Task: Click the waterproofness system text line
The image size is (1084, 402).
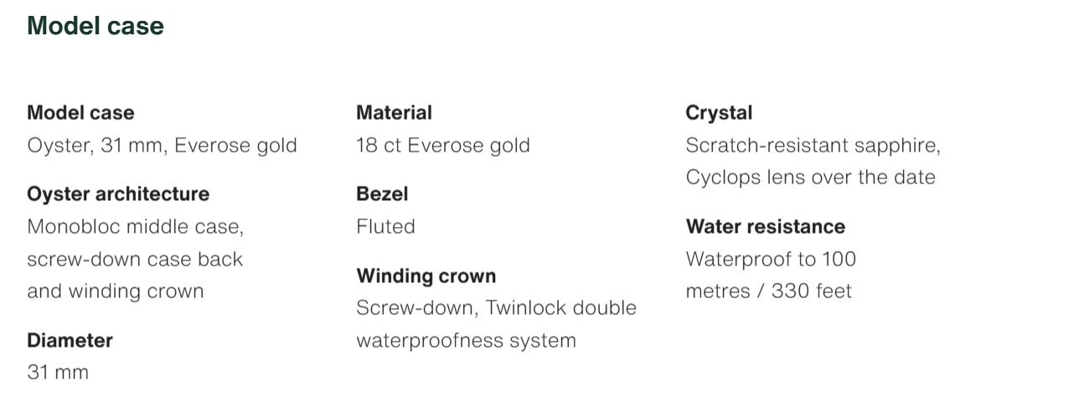Action: click(x=466, y=340)
